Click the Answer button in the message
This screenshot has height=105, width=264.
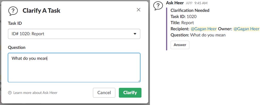tap(180, 45)
